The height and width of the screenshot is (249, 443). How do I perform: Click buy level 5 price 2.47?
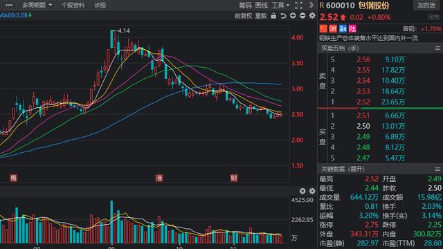(x=363, y=158)
